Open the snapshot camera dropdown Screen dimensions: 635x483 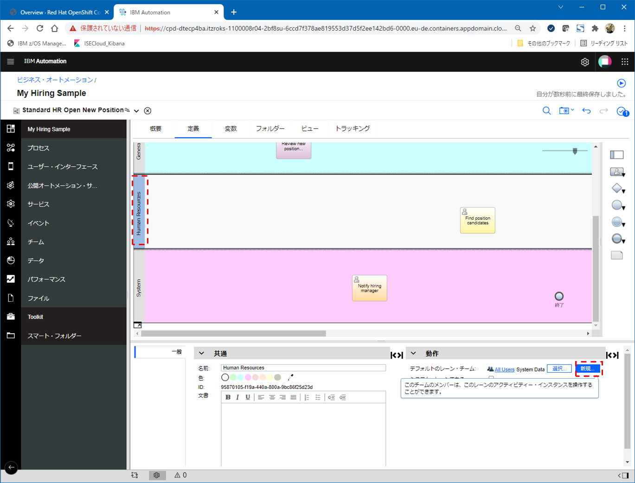[x=566, y=111]
